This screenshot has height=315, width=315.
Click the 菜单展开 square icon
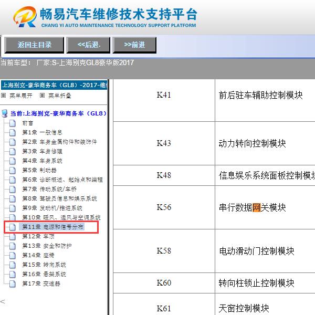pos(4,96)
